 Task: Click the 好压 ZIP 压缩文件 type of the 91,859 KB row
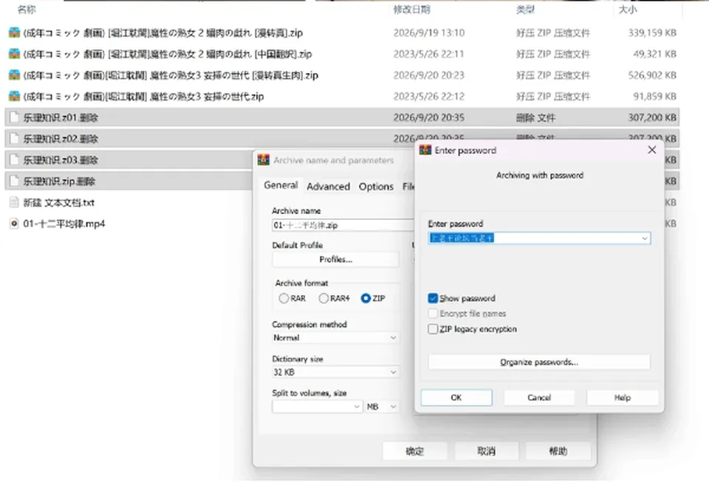pyautogui.click(x=553, y=96)
